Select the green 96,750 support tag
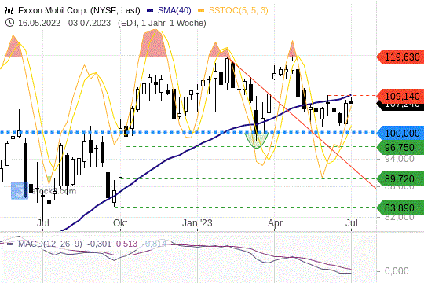The height and width of the screenshot is (283, 424). (x=400, y=147)
